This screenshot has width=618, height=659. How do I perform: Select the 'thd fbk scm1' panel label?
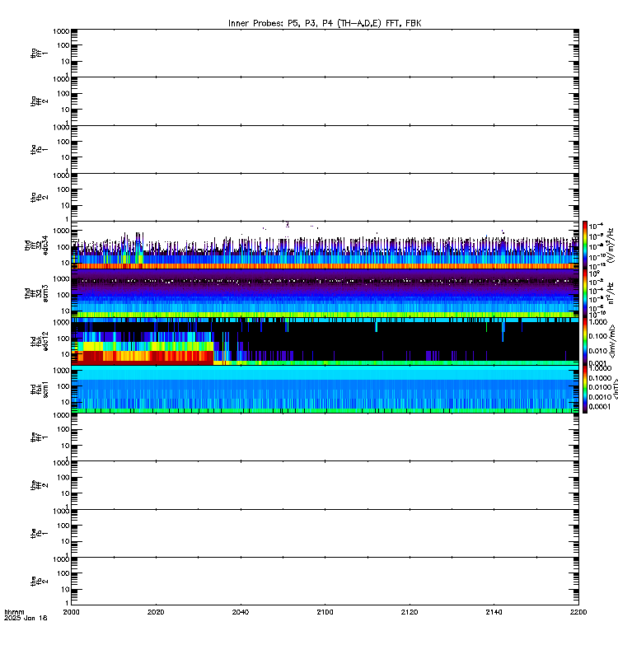(x=39, y=389)
